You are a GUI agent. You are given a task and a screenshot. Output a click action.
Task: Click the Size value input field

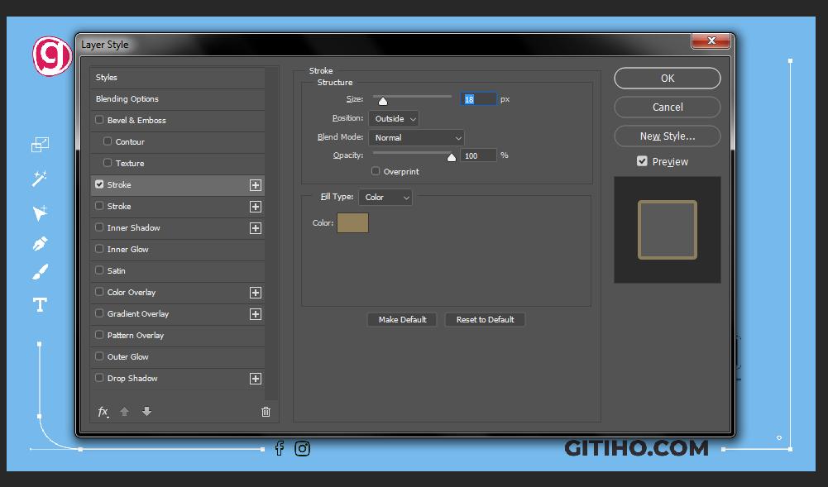[477, 98]
